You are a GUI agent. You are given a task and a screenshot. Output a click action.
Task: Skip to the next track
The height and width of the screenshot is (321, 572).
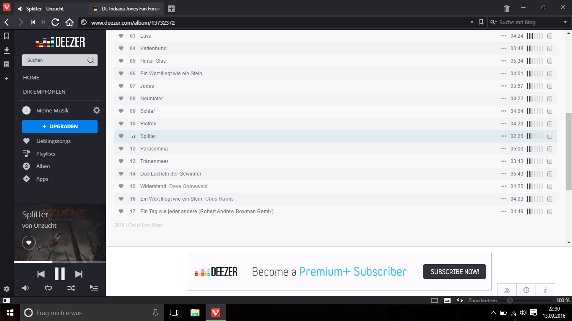click(x=79, y=274)
